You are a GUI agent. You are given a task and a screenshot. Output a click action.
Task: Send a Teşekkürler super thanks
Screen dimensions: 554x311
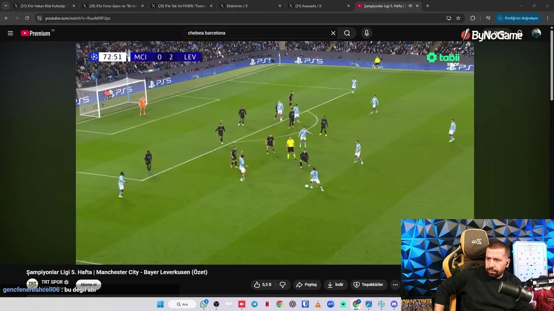(x=368, y=285)
